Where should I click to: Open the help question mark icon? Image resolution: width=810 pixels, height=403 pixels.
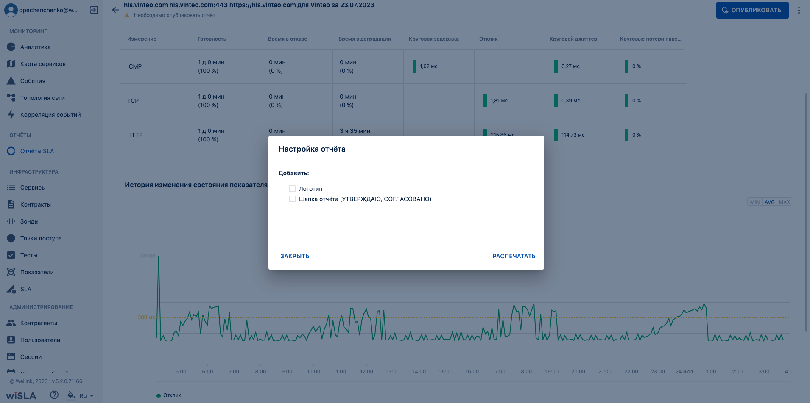(54, 395)
